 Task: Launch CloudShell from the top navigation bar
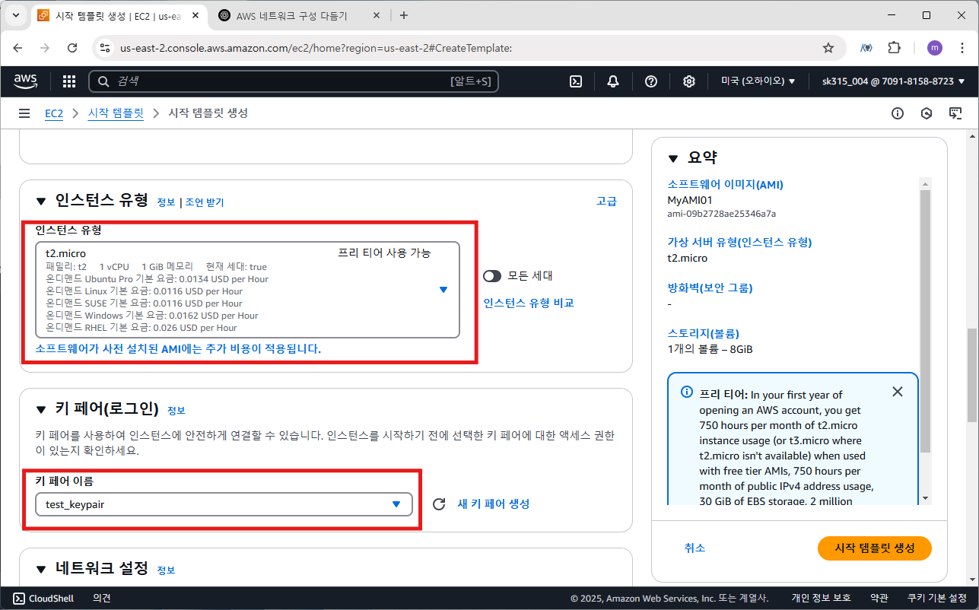point(576,81)
